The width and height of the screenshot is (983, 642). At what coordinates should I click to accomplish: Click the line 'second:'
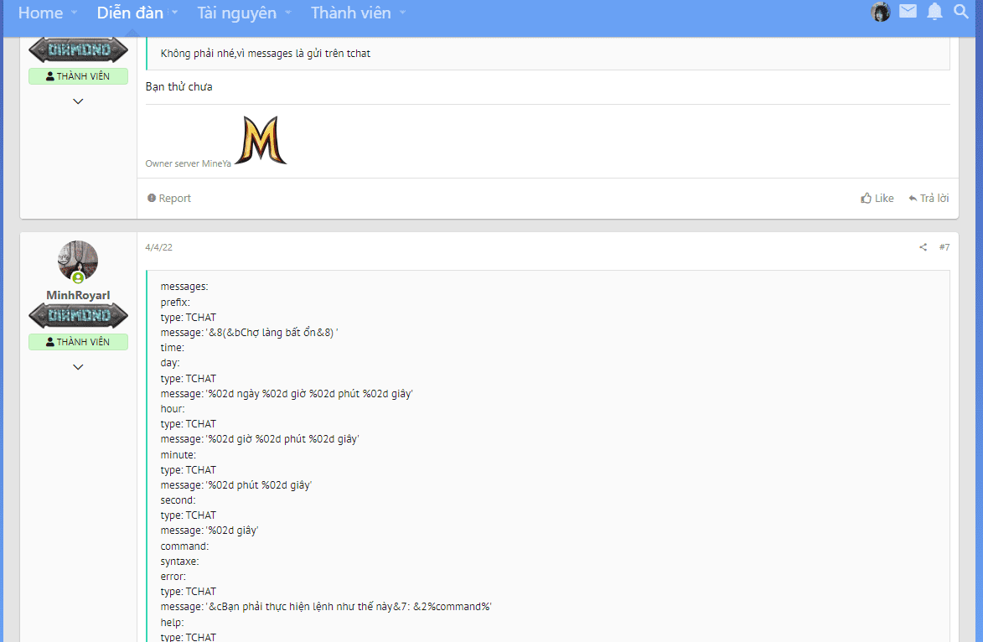pyautogui.click(x=178, y=500)
